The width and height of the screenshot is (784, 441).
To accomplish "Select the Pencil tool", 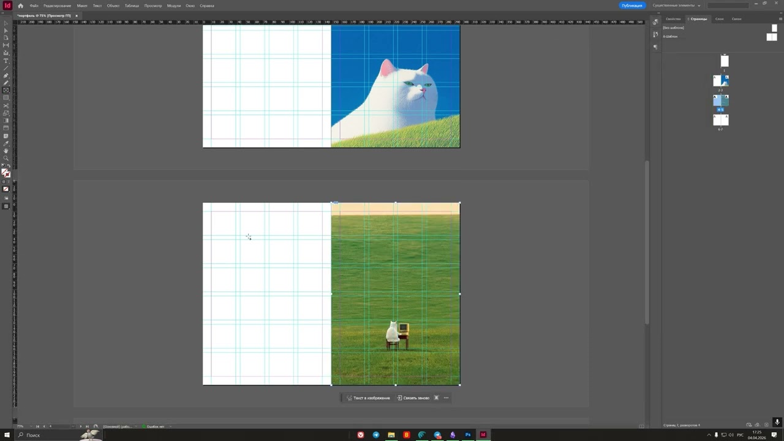I will (x=6, y=83).
